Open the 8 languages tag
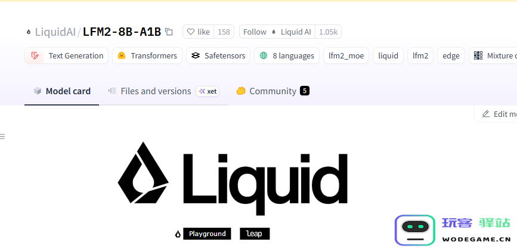 (x=286, y=55)
